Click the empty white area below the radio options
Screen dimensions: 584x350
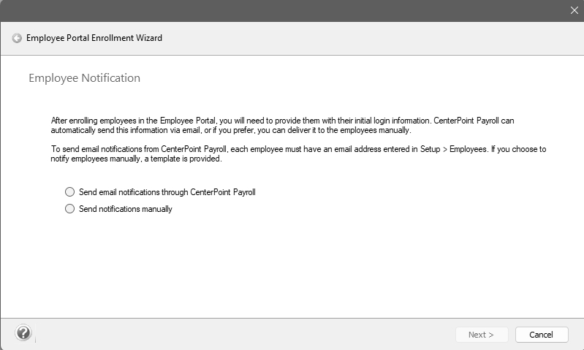(292, 270)
